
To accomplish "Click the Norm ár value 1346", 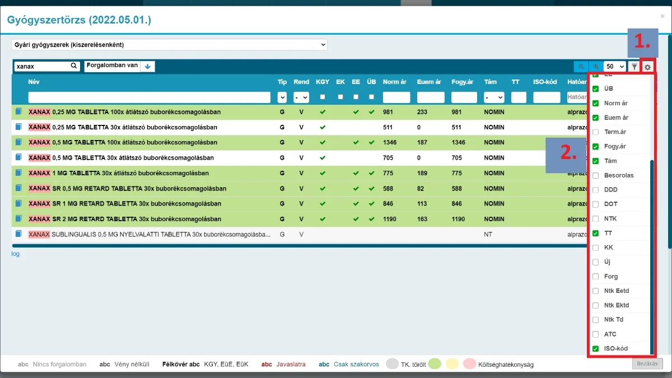I will 390,142.
